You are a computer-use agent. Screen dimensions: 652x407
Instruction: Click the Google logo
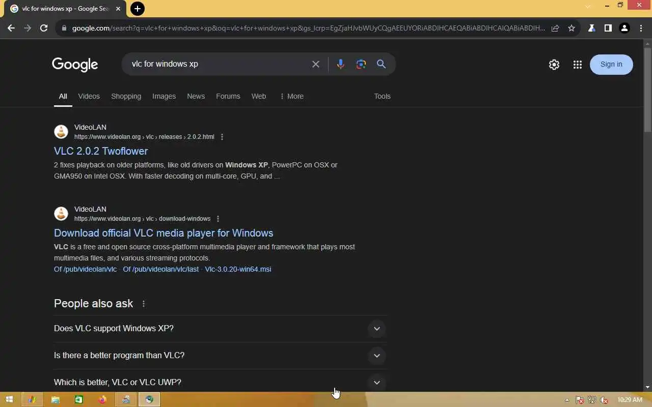click(75, 65)
